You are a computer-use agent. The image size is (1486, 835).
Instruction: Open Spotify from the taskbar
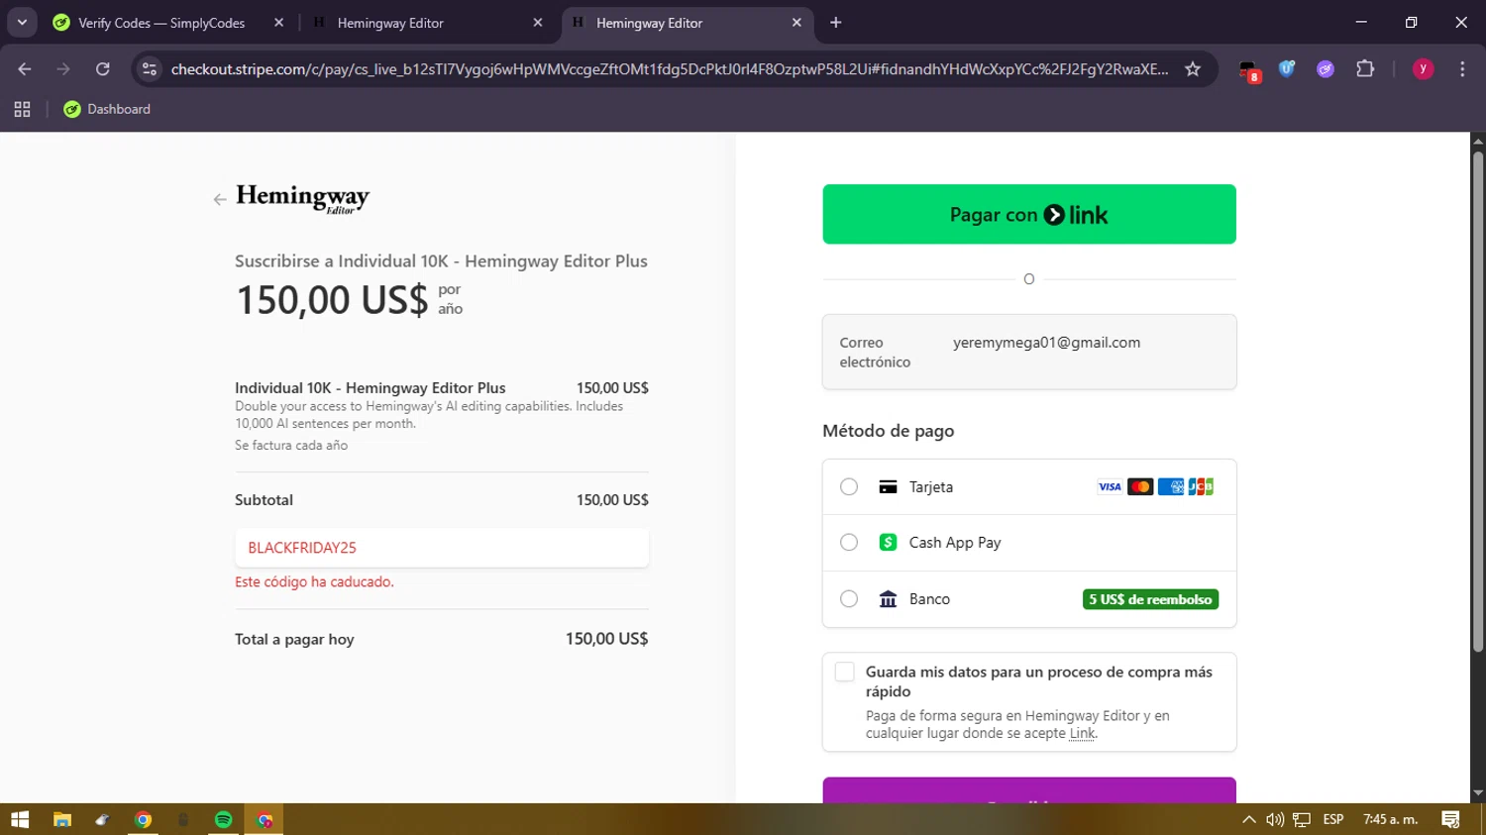click(x=224, y=819)
